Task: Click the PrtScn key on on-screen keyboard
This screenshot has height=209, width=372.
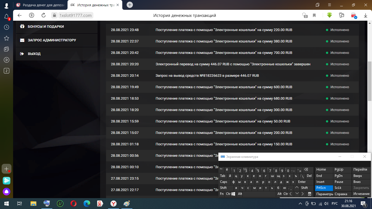Action: point(324,188)
